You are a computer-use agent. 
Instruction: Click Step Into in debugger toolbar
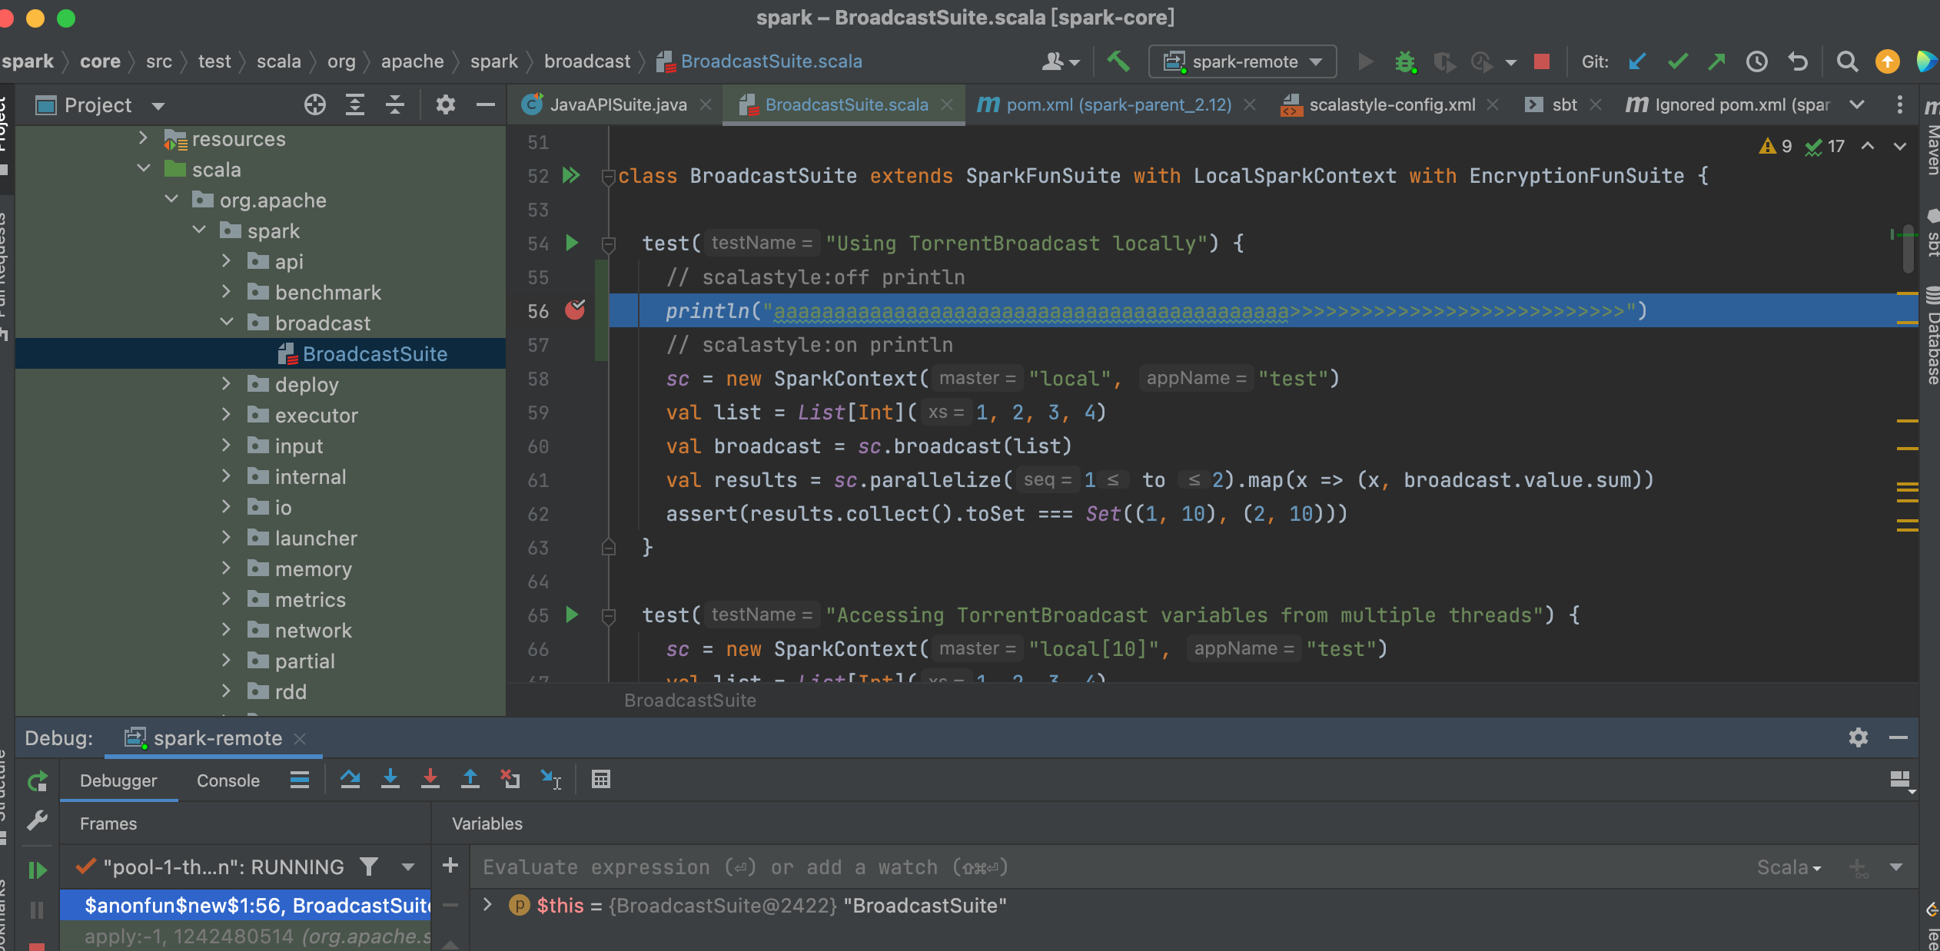pos(390,780)
